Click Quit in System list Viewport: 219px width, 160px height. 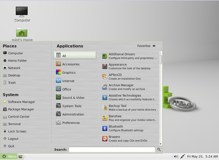(x=9, y=146)
